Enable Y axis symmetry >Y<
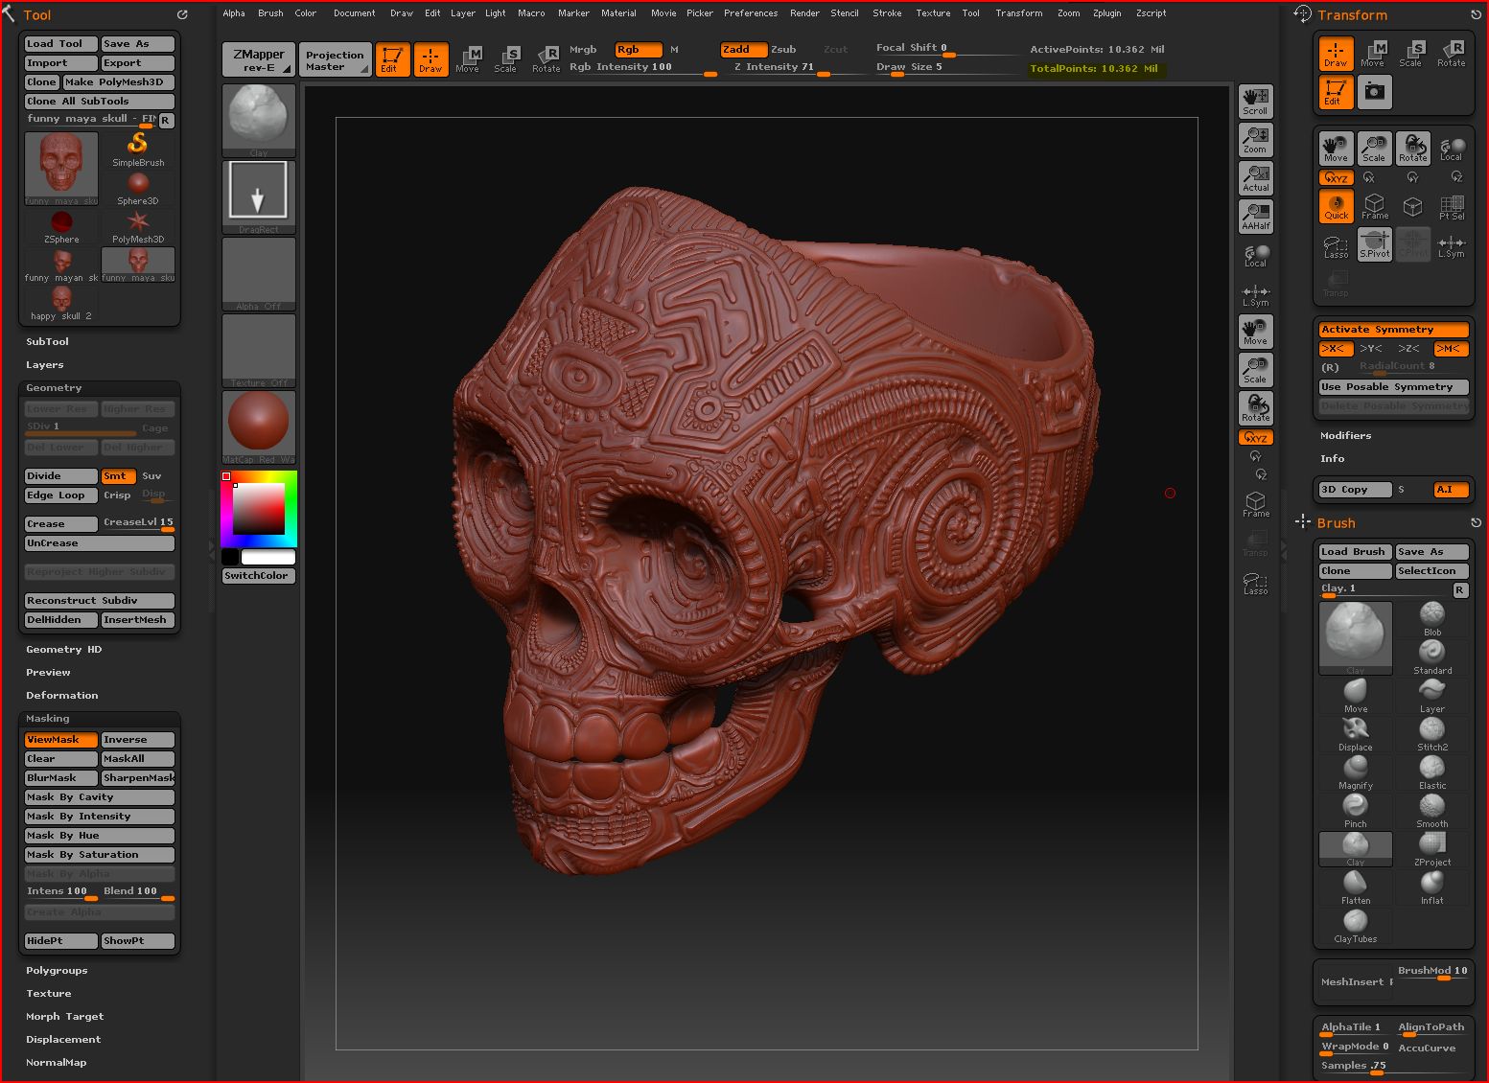The width and height of the screenshot is (1489, 1083). (1371, 348)
